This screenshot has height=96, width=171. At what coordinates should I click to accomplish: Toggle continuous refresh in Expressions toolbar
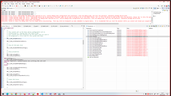[x=156, y=26]
